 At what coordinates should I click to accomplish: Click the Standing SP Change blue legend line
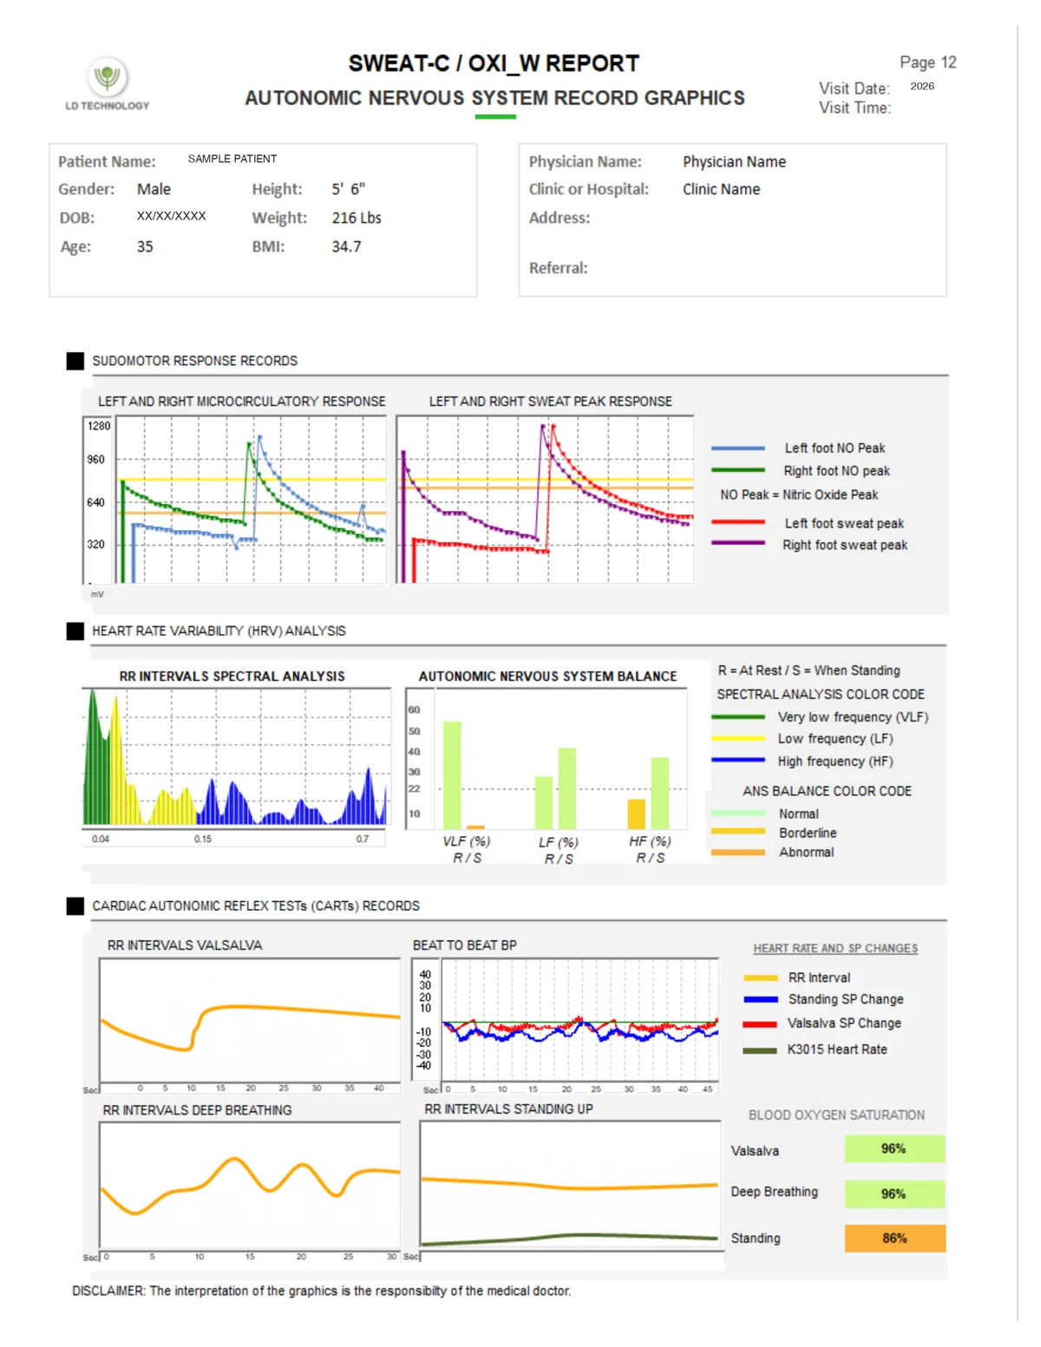pyautogui.click(x=761, y=999)
